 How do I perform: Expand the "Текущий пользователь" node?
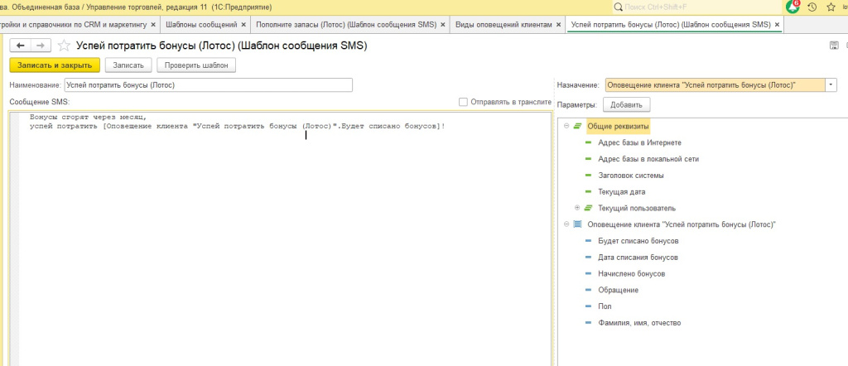pyautogui.click(x=577, y=207)
